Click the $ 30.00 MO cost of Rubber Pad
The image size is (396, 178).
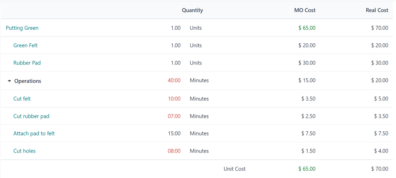[306, 63]
